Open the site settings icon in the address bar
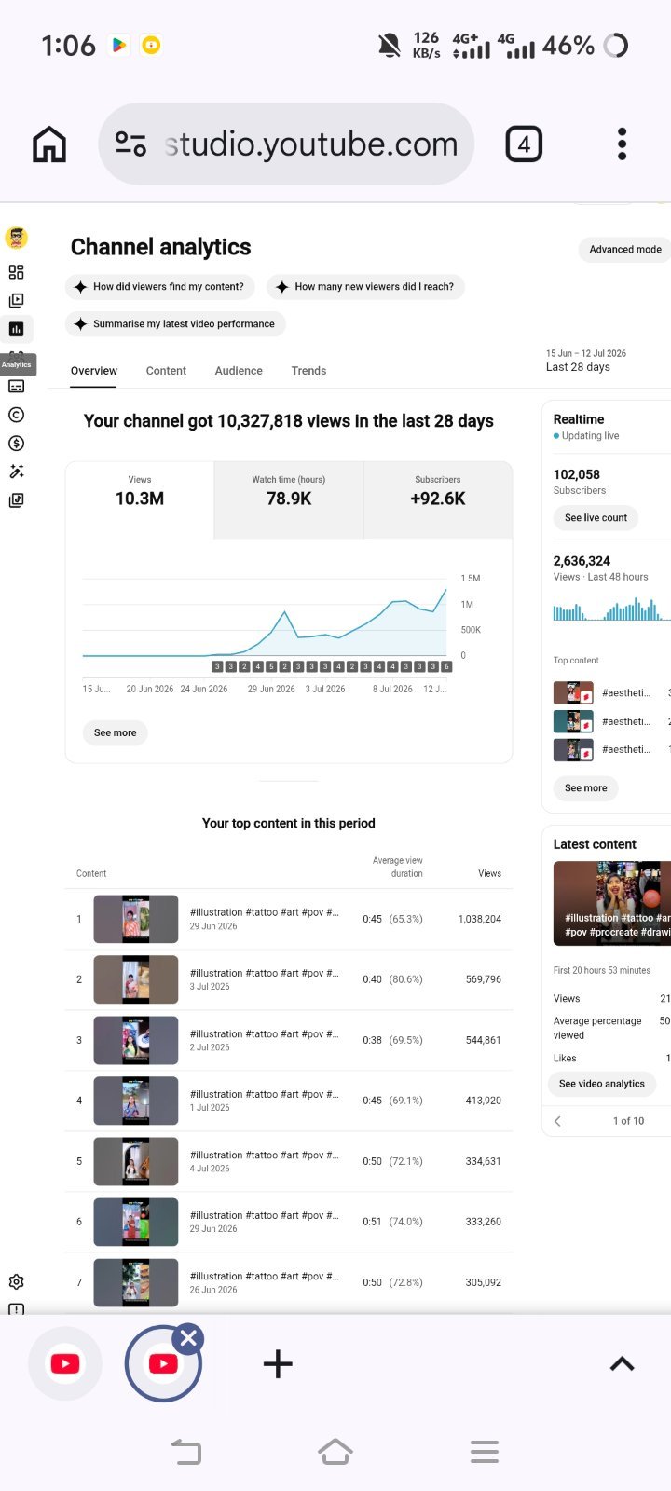Viewport: 671px width, 1491px height. tap(130, 144)
